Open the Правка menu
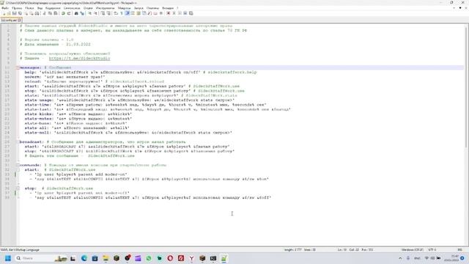The image size is (469, 264). 17,8
